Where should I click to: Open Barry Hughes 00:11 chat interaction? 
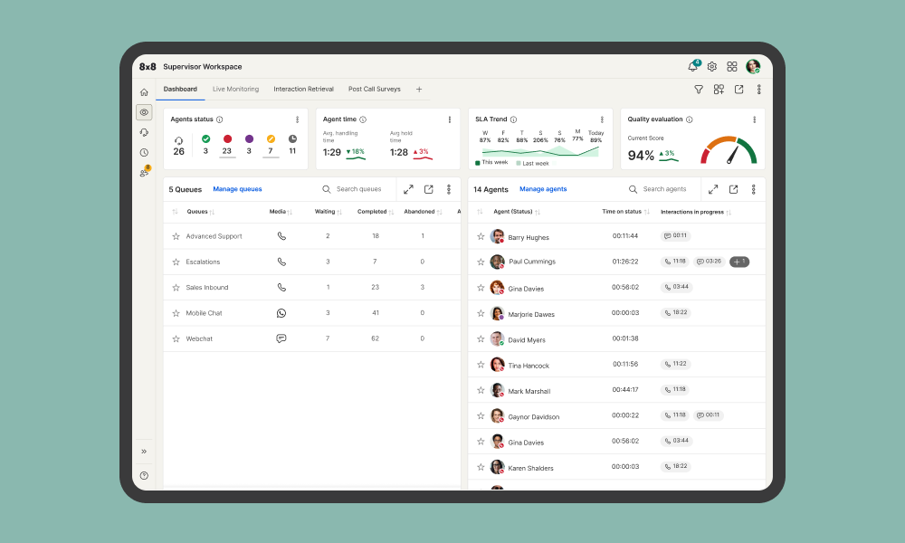coord(675,235)
